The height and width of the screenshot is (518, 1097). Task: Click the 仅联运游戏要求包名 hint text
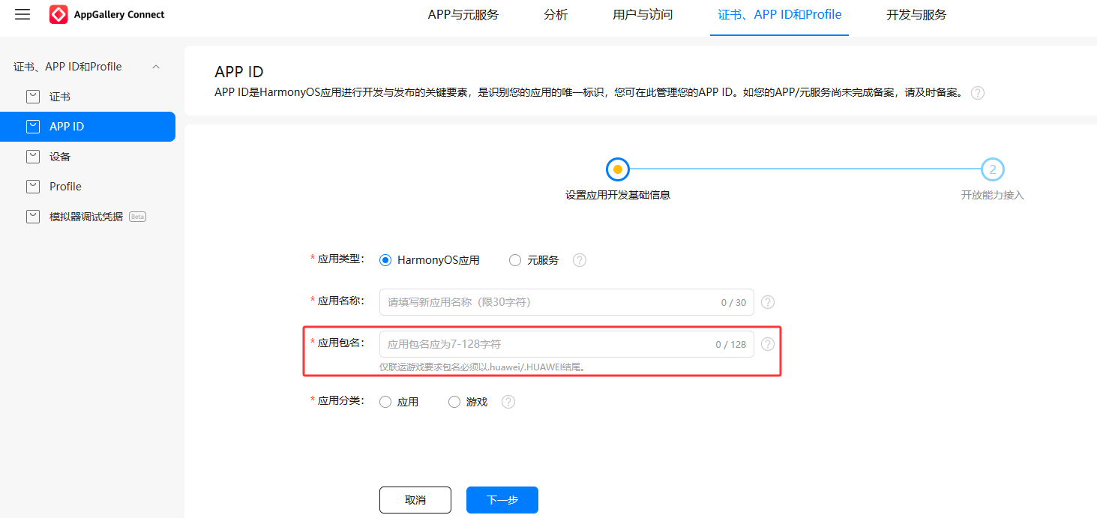click(482, 367)
